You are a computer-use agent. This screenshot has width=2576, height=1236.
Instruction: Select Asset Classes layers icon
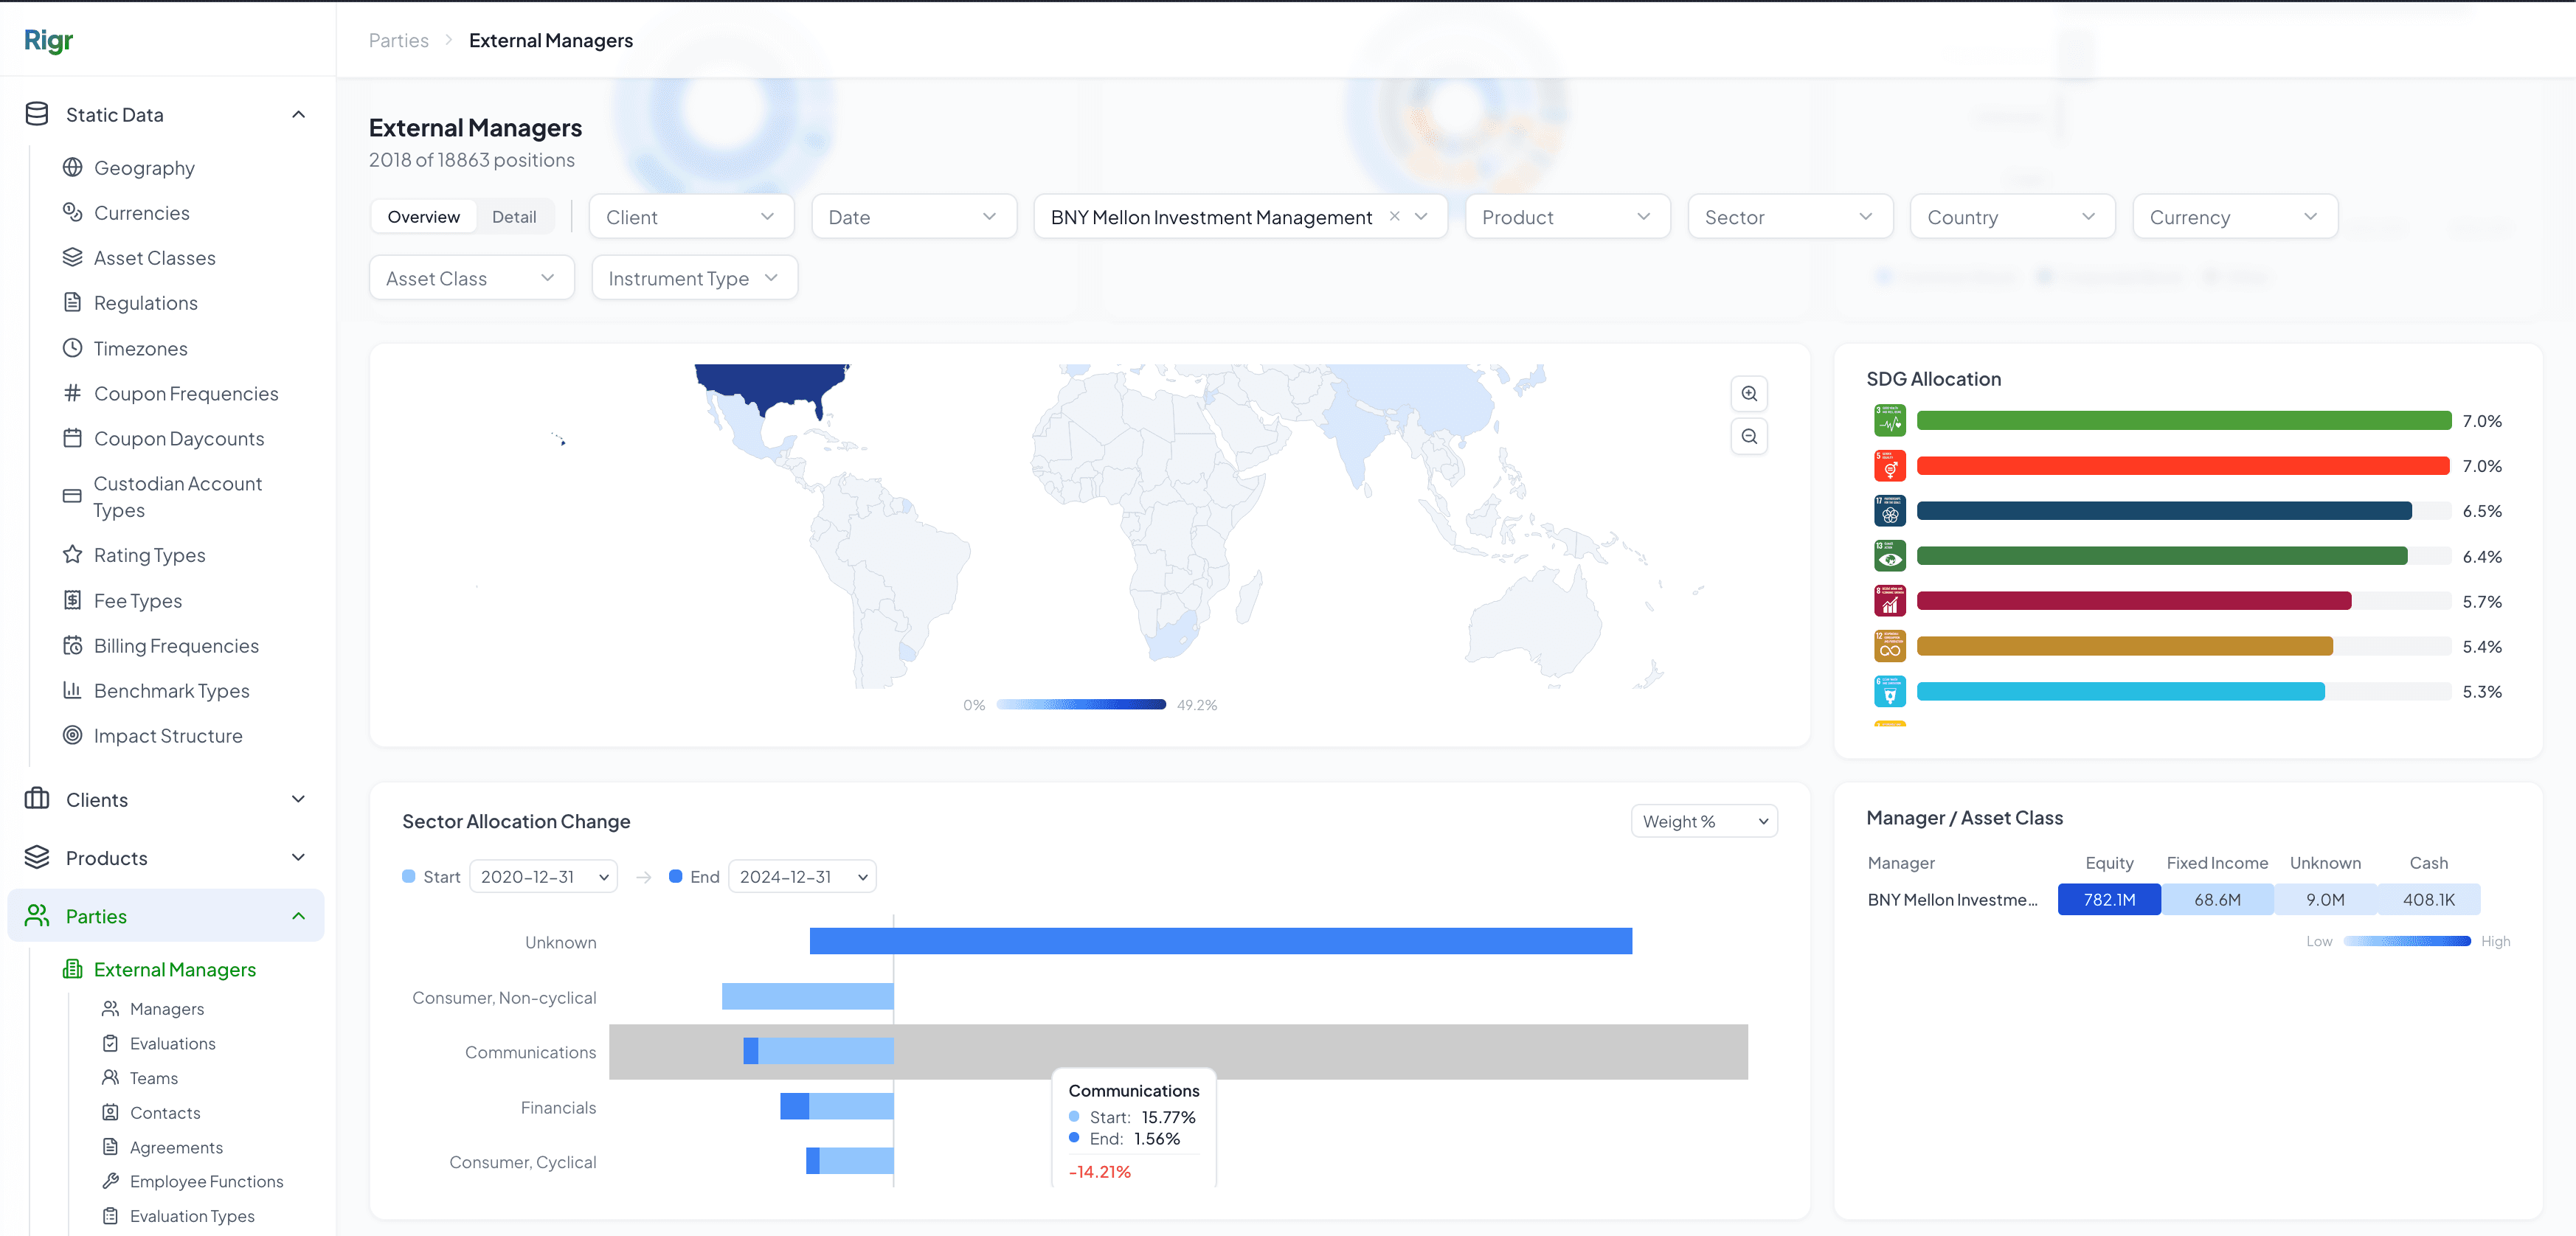[x=72, y=257]
